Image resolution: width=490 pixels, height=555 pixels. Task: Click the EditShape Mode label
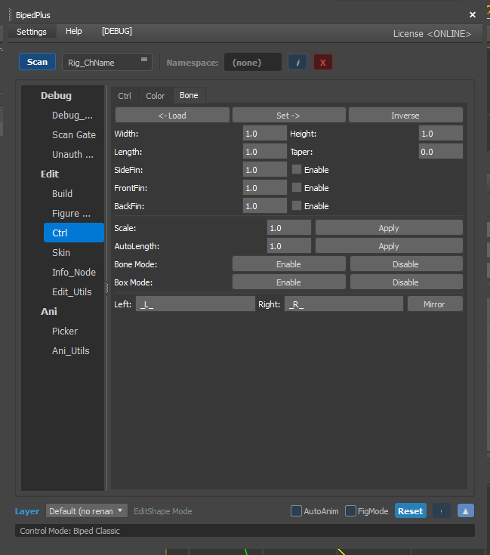tap(163, 511)
